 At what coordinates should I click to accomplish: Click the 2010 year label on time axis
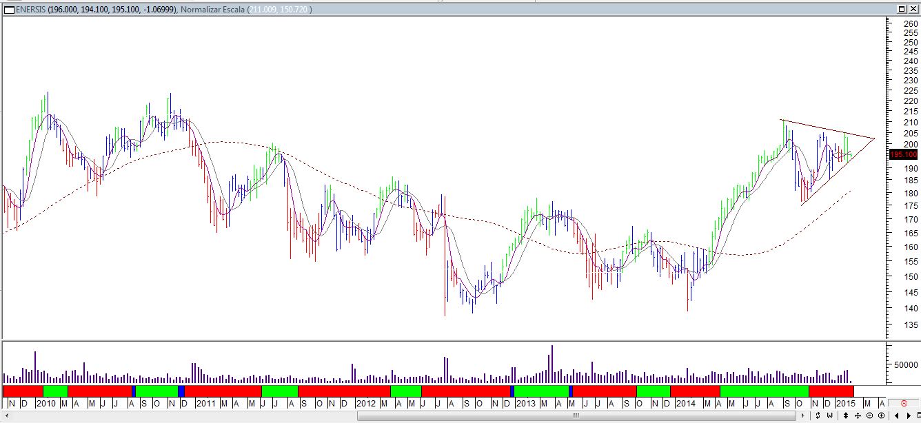pyautogui.click(x=46, y=403)
